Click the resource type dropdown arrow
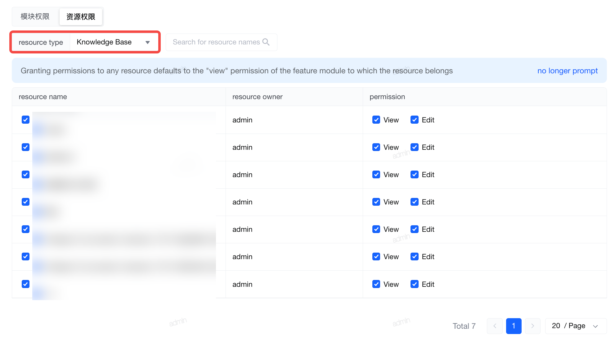The height and width of the screenshot is (348, 615). click(x=148, y=42)
